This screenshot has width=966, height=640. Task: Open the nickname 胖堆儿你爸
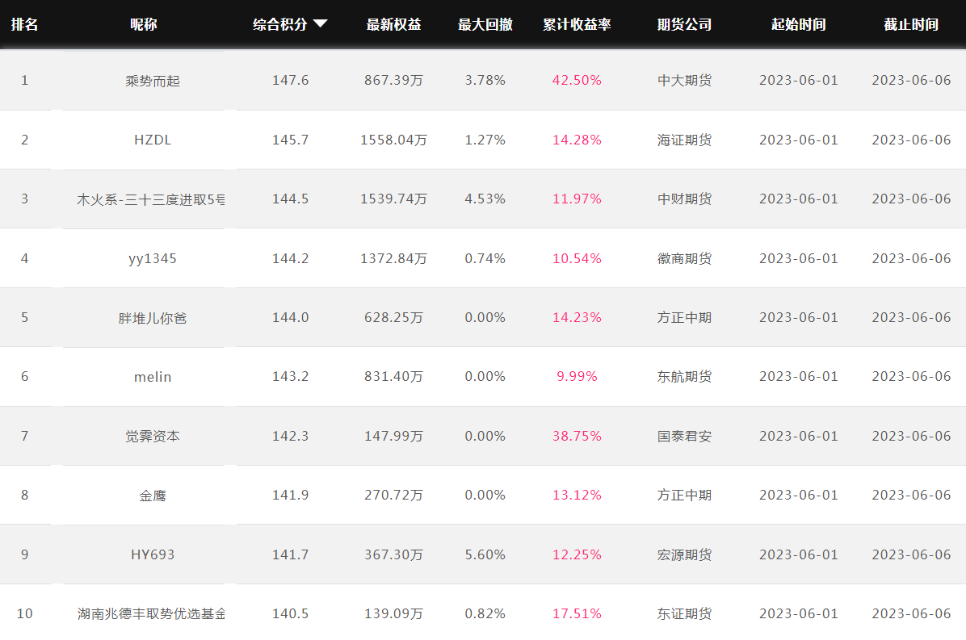point(153,318)
